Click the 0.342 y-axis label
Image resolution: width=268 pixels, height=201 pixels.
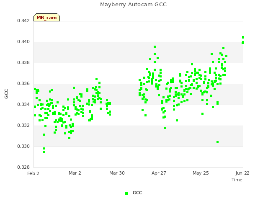[23, 21]
